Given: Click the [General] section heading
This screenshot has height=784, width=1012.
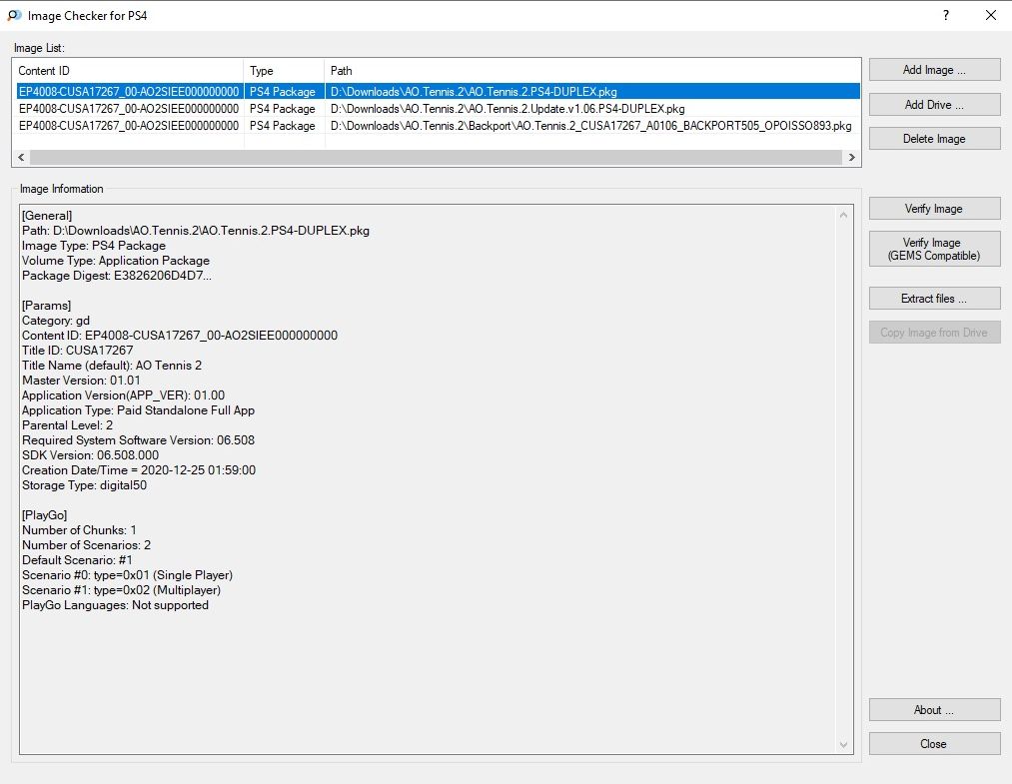Looking at the screenshot, I should 47,216.
